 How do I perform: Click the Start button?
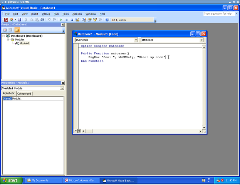coord(12,180)
